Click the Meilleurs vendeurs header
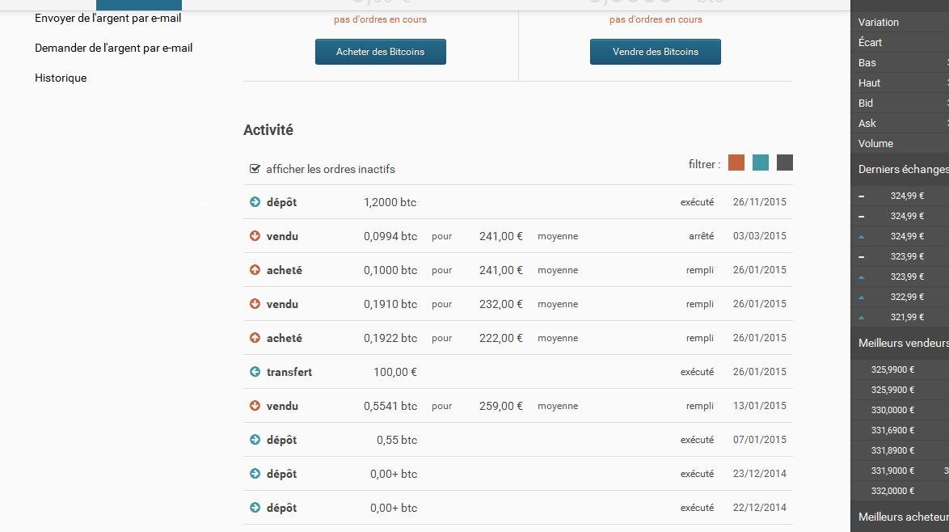 (903, 343)
